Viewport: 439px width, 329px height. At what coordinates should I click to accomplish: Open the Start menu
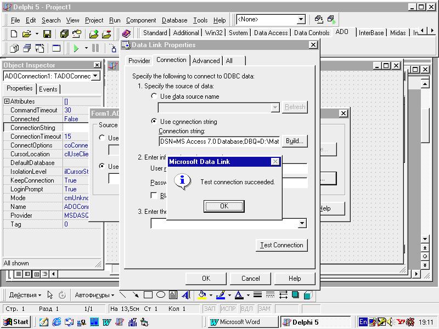point(16,322)
